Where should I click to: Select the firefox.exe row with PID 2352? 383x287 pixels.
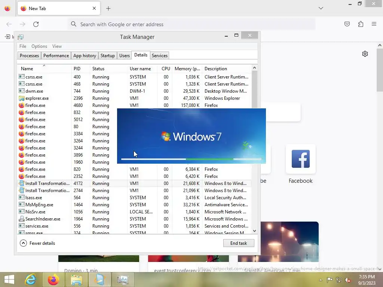click(x=134, y=176)
